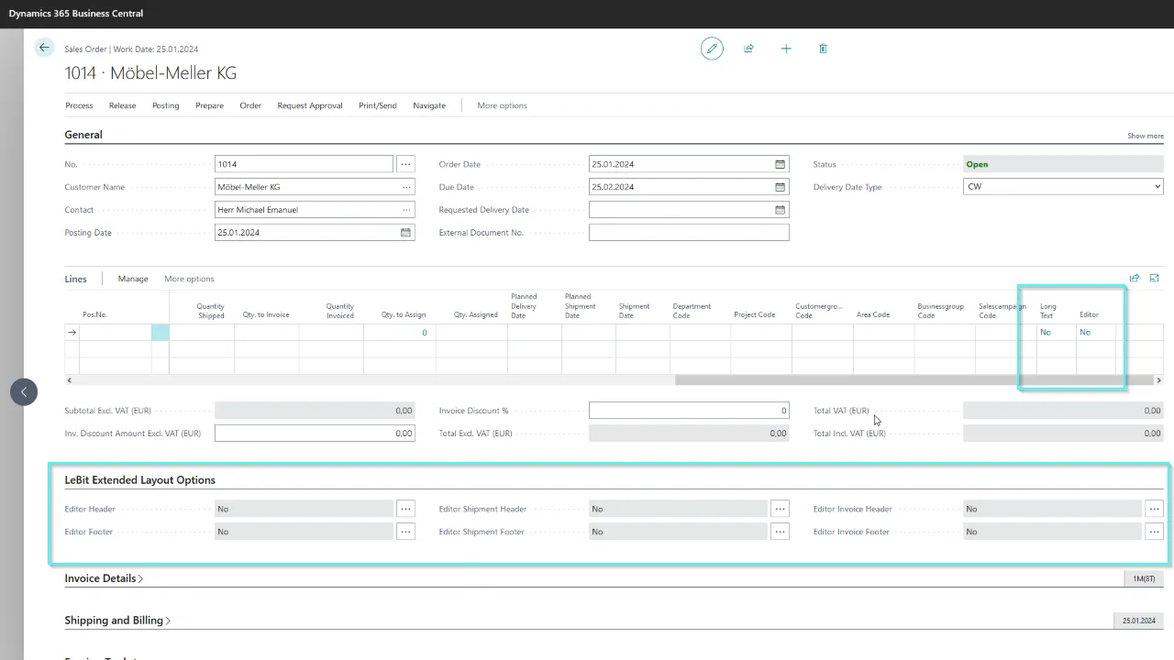Open Due Date calendar picker
Image resolution: width=1174 pixels, height=660 pixels.
780,187
